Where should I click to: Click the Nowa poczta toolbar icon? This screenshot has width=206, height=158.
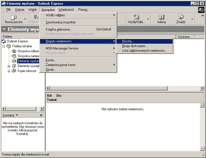pos(14,17)
